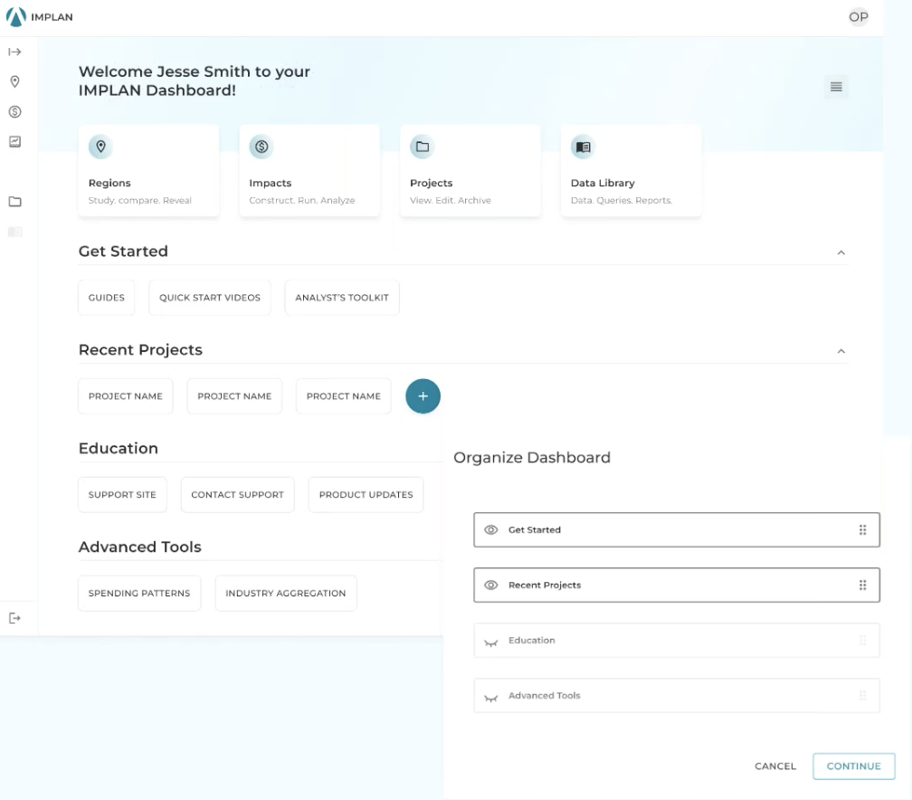Click the Get Started drag handle
This screenshot has width=912, height=800.
[x=862, y=530]
